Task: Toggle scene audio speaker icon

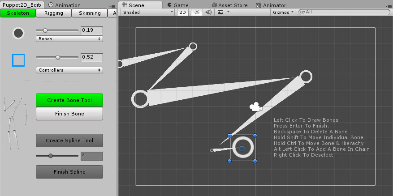Action: click(208, 12)
